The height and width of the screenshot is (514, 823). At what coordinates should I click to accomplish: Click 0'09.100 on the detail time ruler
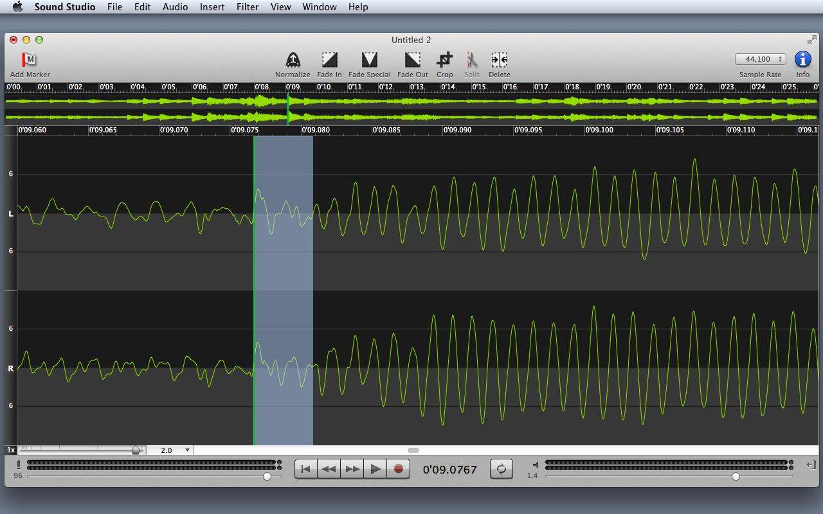pos(599,130)
